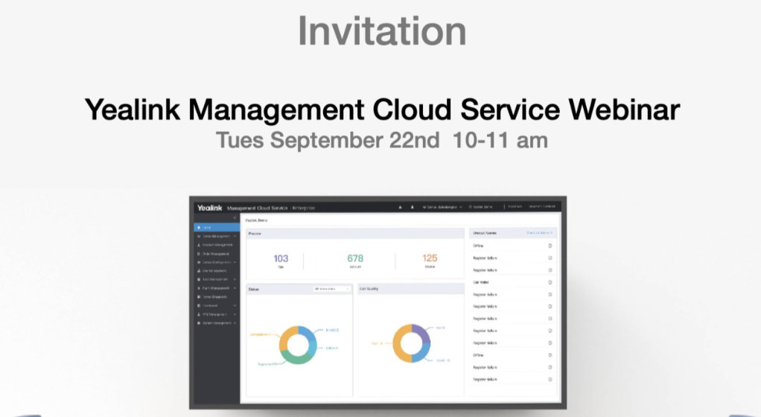Open the Demo Administrator account dropdown
Viewport: 761px width, 417px height.
click(x=442, y=207)
